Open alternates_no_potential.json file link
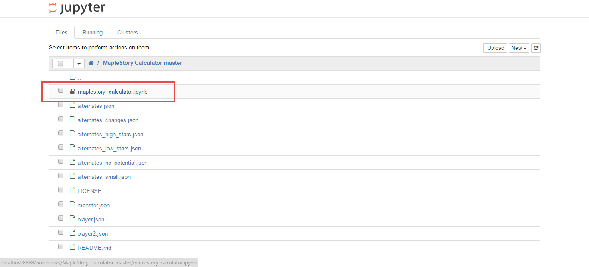 (x=113, y=163)
